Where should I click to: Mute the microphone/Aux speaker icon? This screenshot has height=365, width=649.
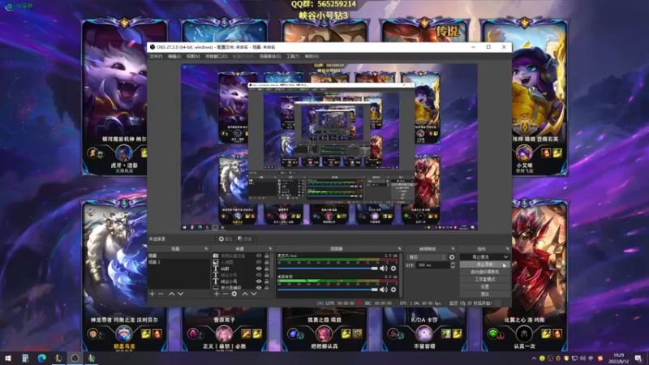384,268
